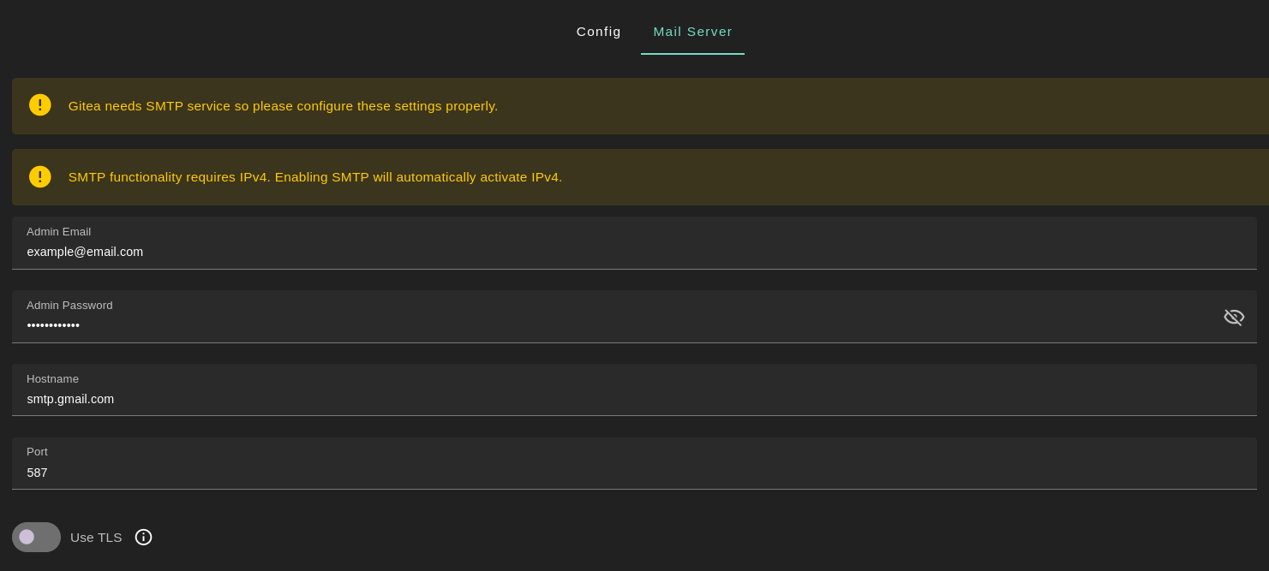The height and width of the screenshot is (571, 1269).
Task: Open the Use TLS info icon
Action: click(x=143, y=537)
